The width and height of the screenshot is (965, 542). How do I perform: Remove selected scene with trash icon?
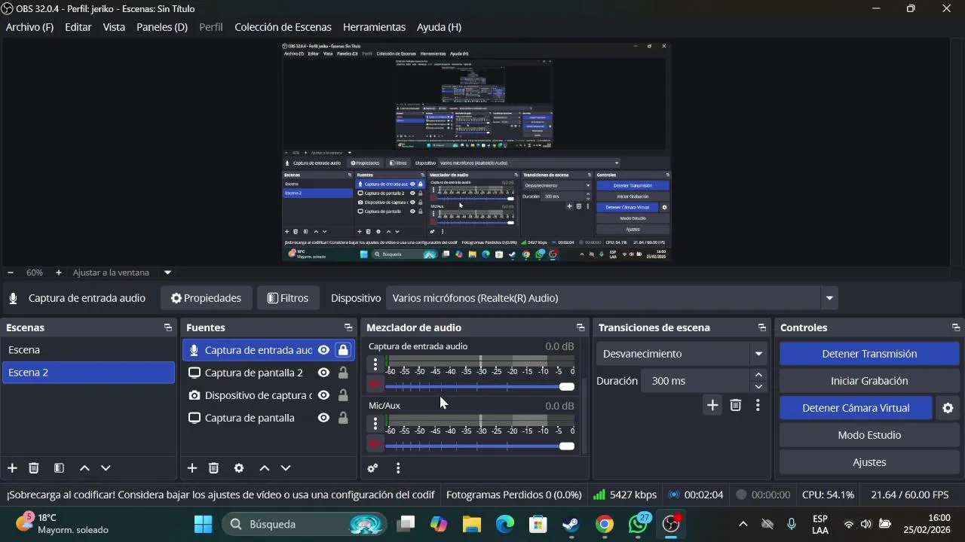tap(34, 468)
